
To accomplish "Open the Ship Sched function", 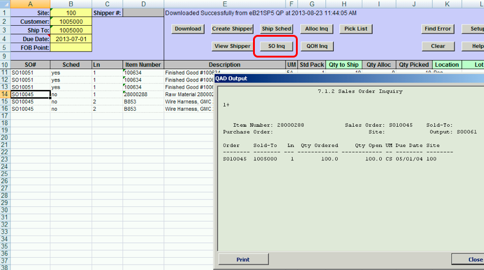I will [276, 29].
